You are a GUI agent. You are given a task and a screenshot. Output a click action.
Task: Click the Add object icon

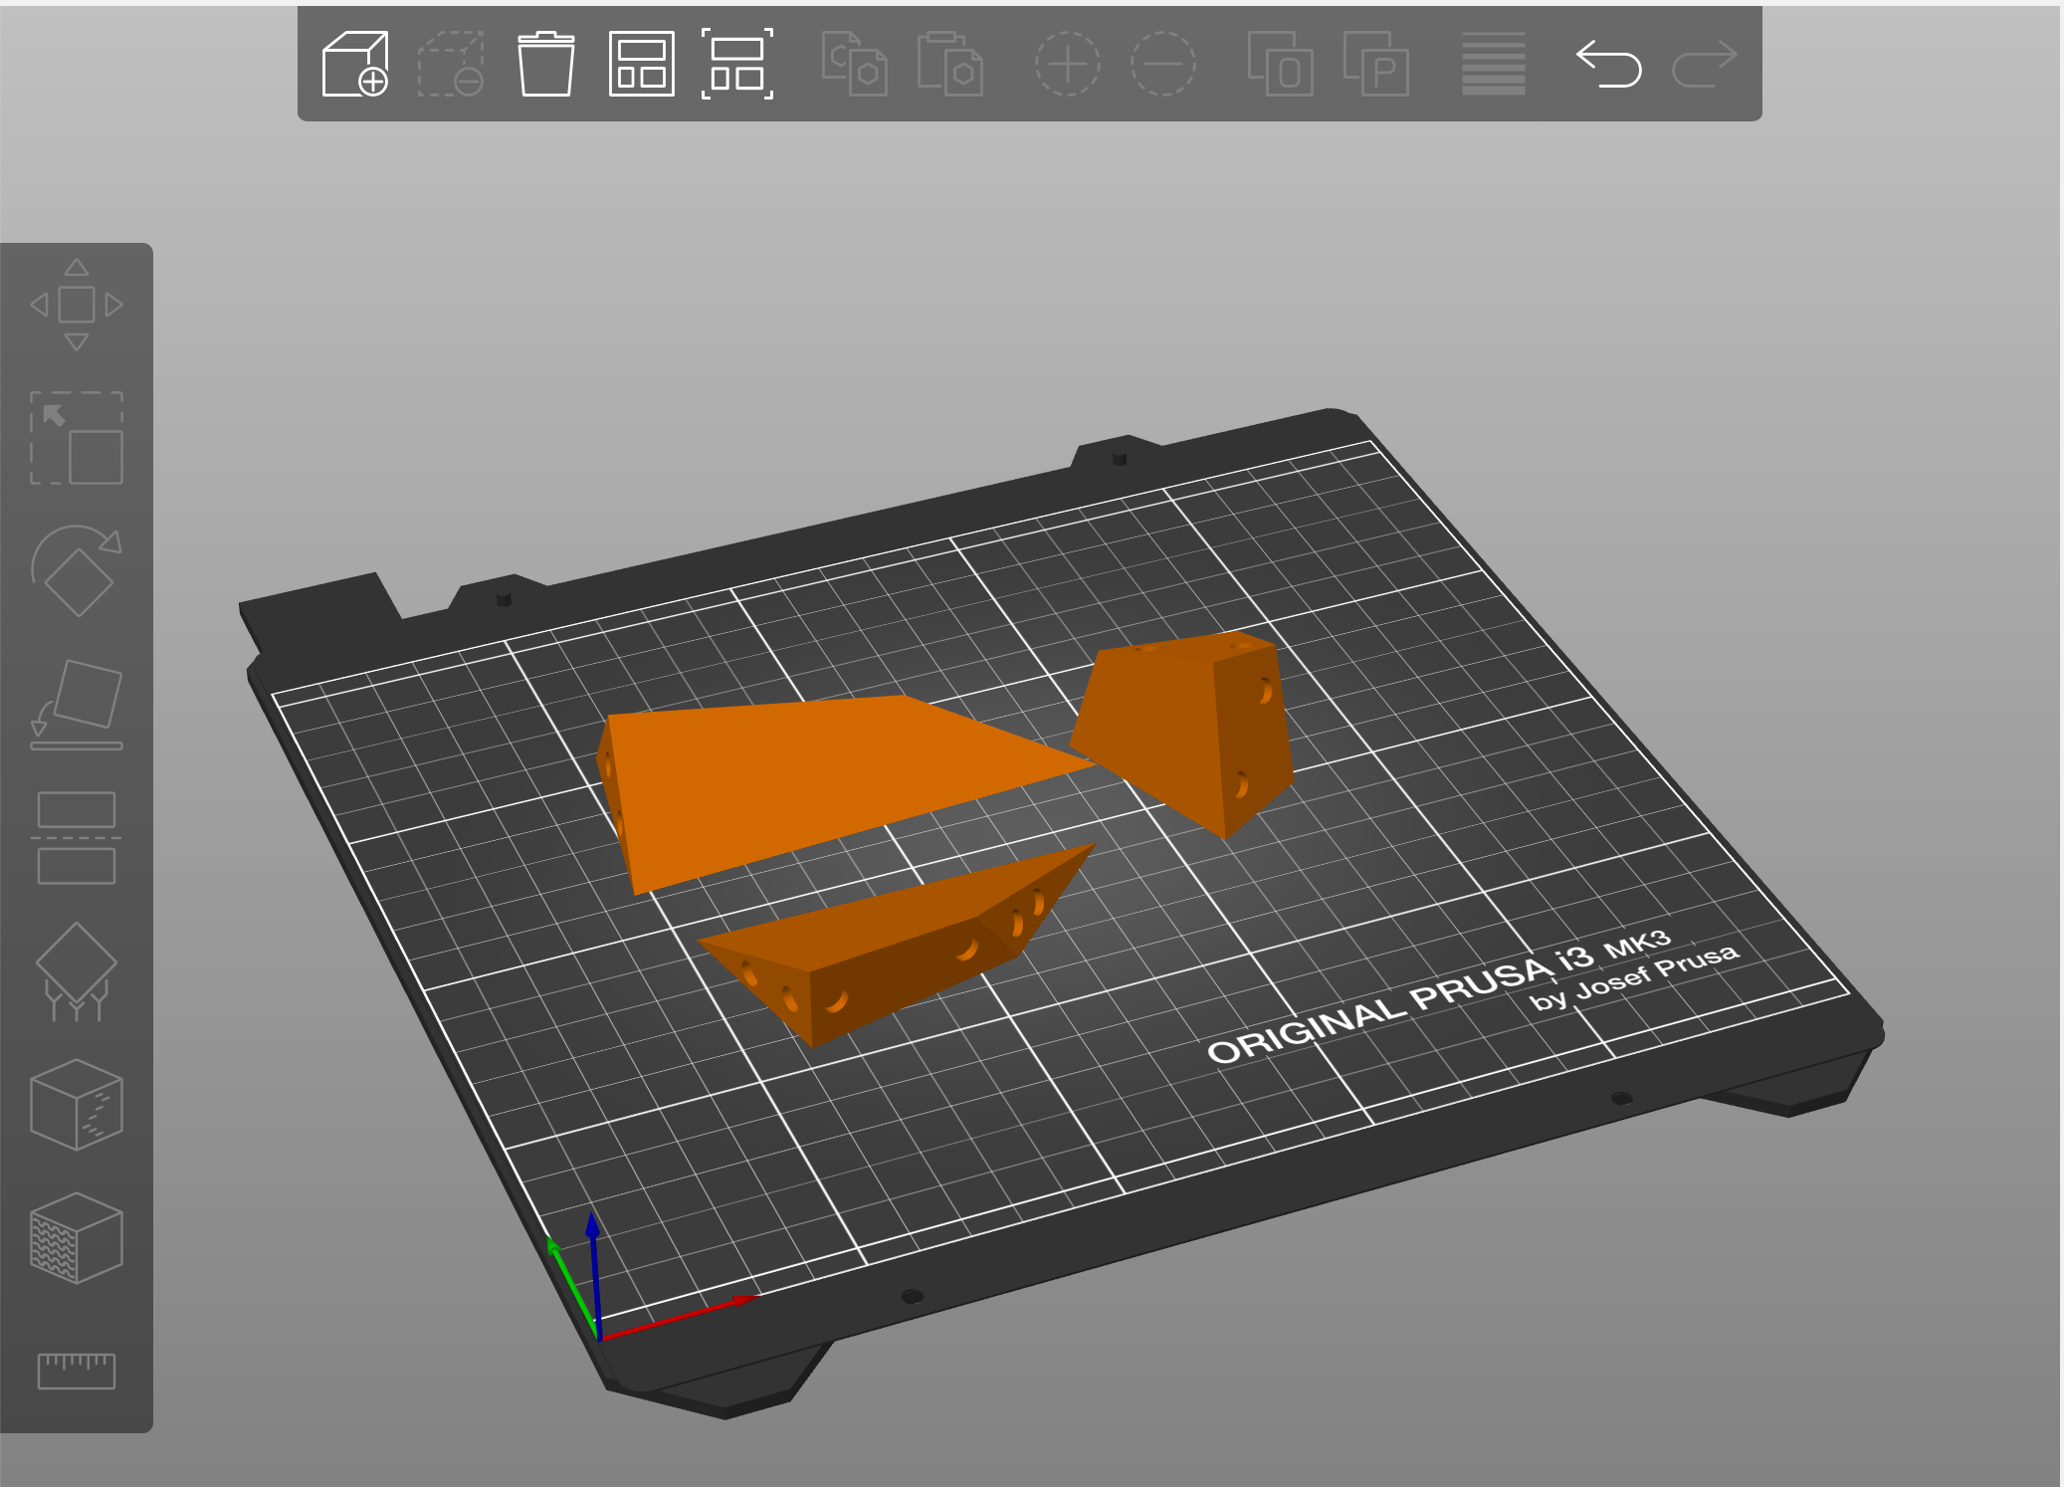(355, 64)
